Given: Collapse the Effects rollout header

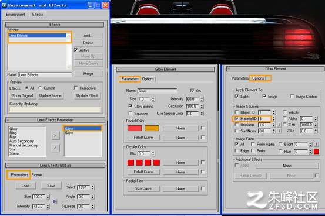Looking at the screenshot, I should point(55,25).
